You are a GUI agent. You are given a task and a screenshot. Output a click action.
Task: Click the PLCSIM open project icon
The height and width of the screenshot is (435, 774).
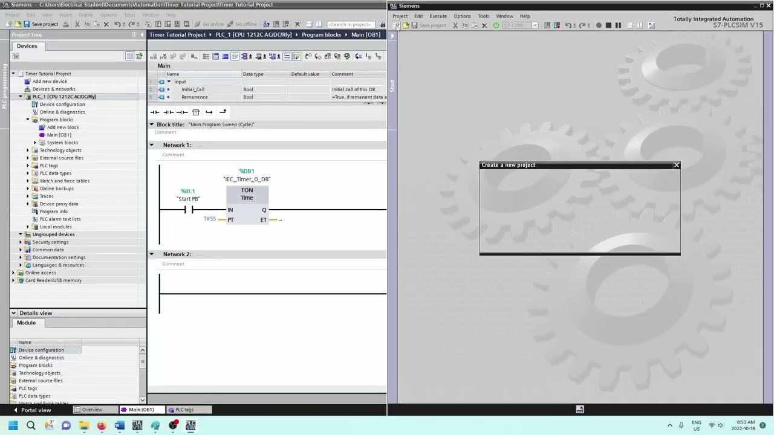(405, 25)
